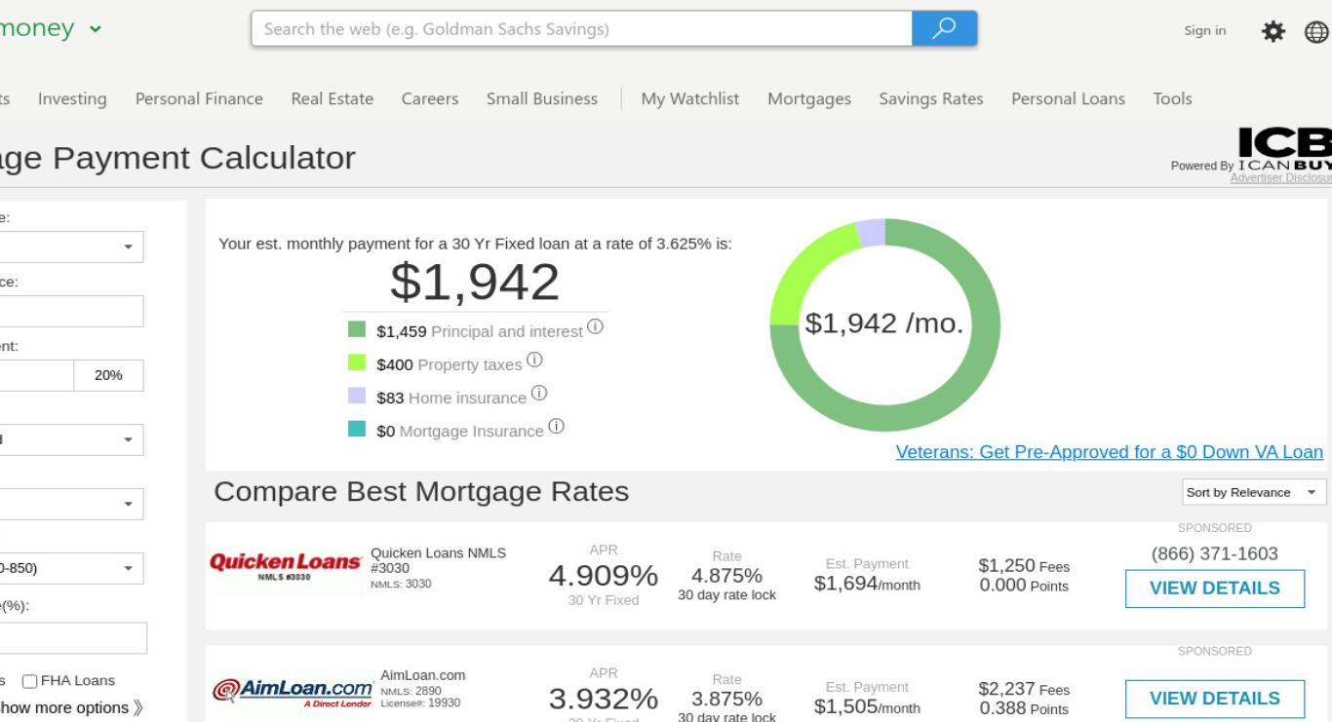Click the Compare Best Mortgage Rates heading
This screenshot has height=722, width=1332.
point(421,492)
